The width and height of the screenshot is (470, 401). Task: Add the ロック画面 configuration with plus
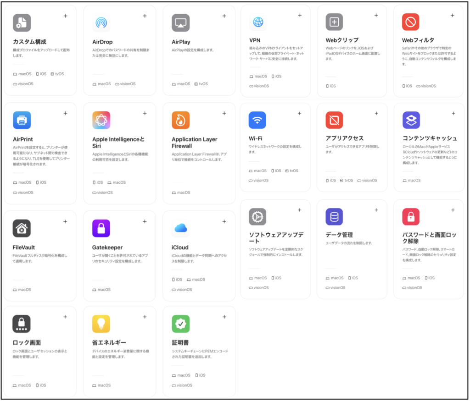tap(65, 317)
